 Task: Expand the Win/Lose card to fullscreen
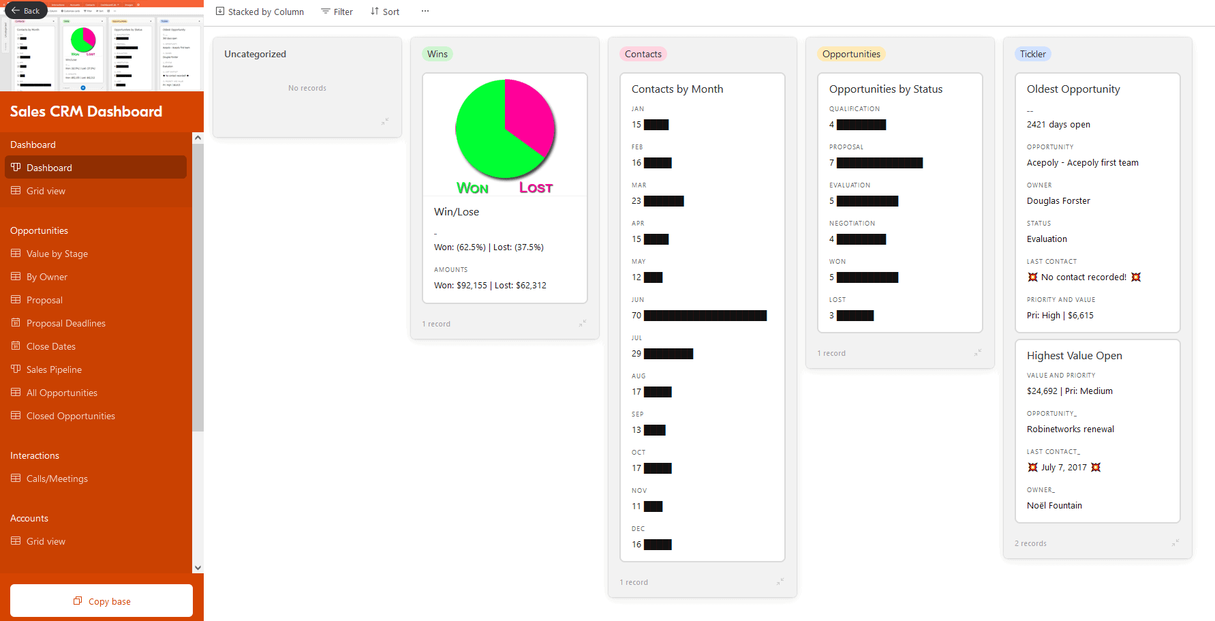tap(583, 323)
